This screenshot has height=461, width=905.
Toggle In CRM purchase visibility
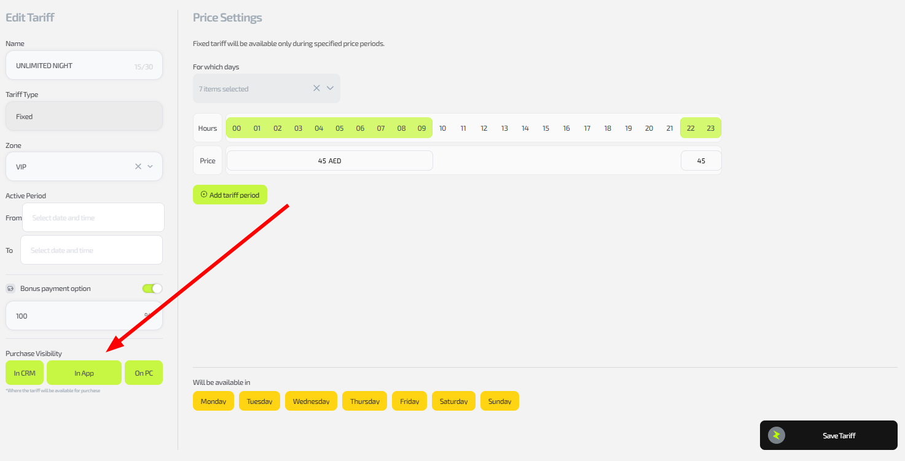pos(25,373)
